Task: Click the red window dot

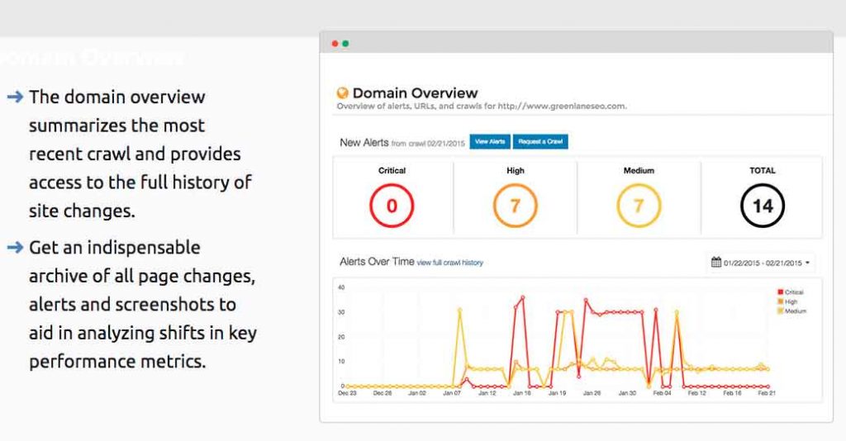Action: (335, 43)
